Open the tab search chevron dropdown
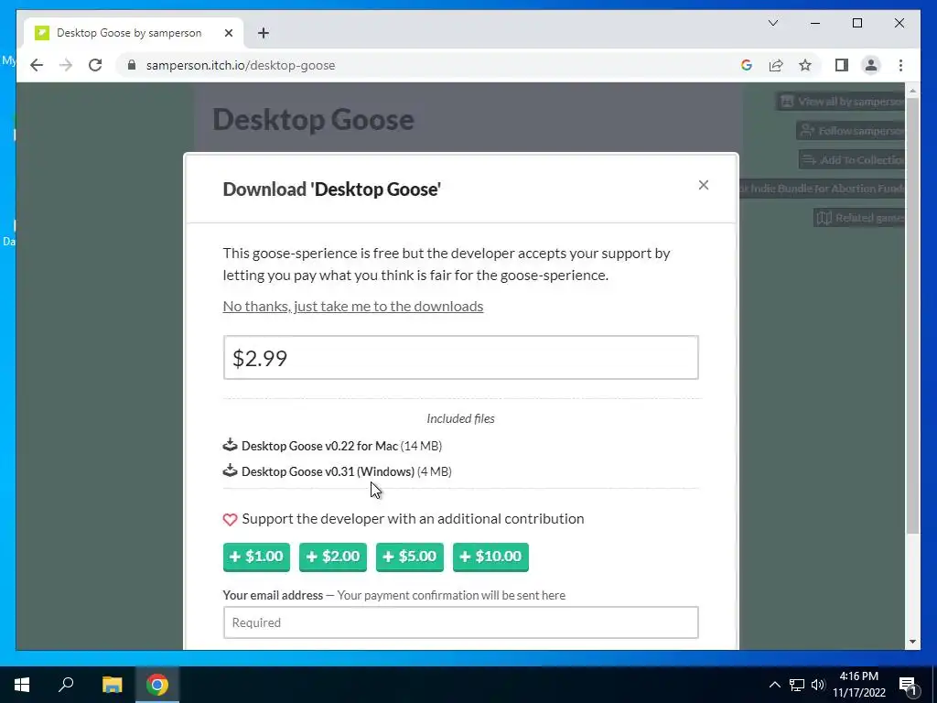Viewport: 937px width, 703px height. coord(772,23)
